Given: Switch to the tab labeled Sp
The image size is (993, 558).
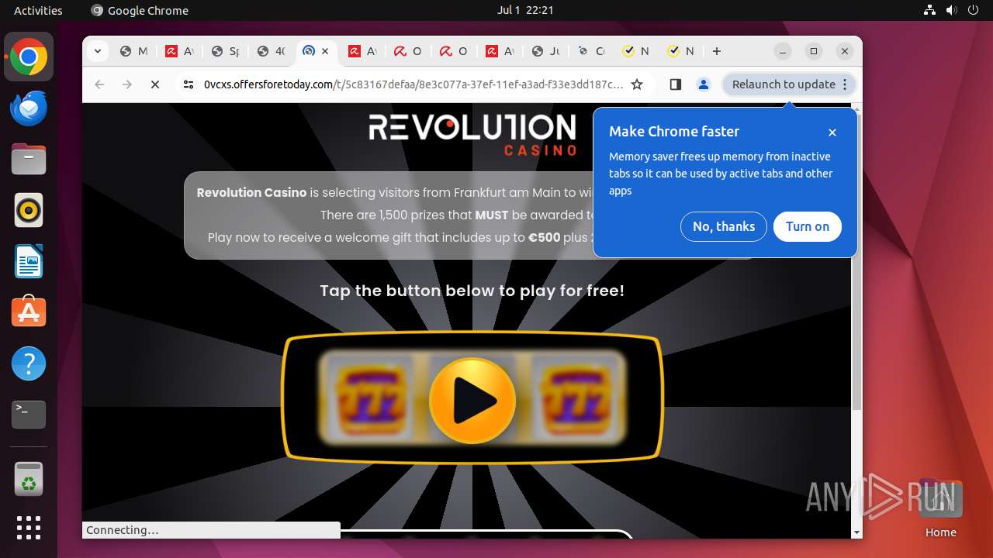Looking at the screenshot, I should coord(226,51).
